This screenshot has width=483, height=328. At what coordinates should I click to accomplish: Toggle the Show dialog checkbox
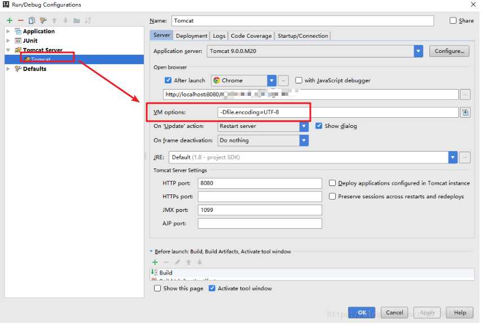[x=319, y=126]
